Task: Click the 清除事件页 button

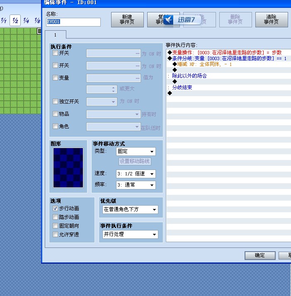Action: click(272, 19)
